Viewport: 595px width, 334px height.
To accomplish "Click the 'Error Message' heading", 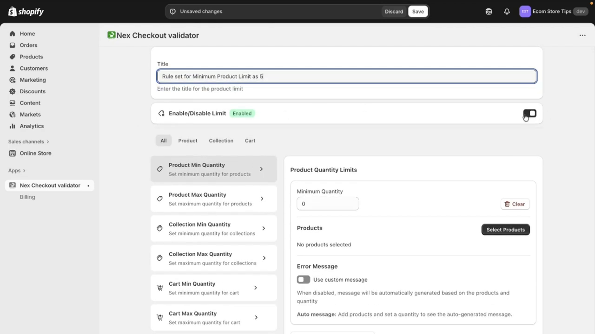I will (x=317, y=266).
